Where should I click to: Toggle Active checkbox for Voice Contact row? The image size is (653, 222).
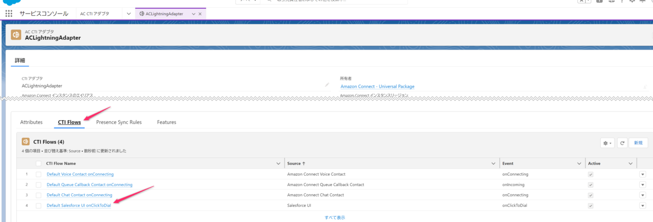point(590,174)
